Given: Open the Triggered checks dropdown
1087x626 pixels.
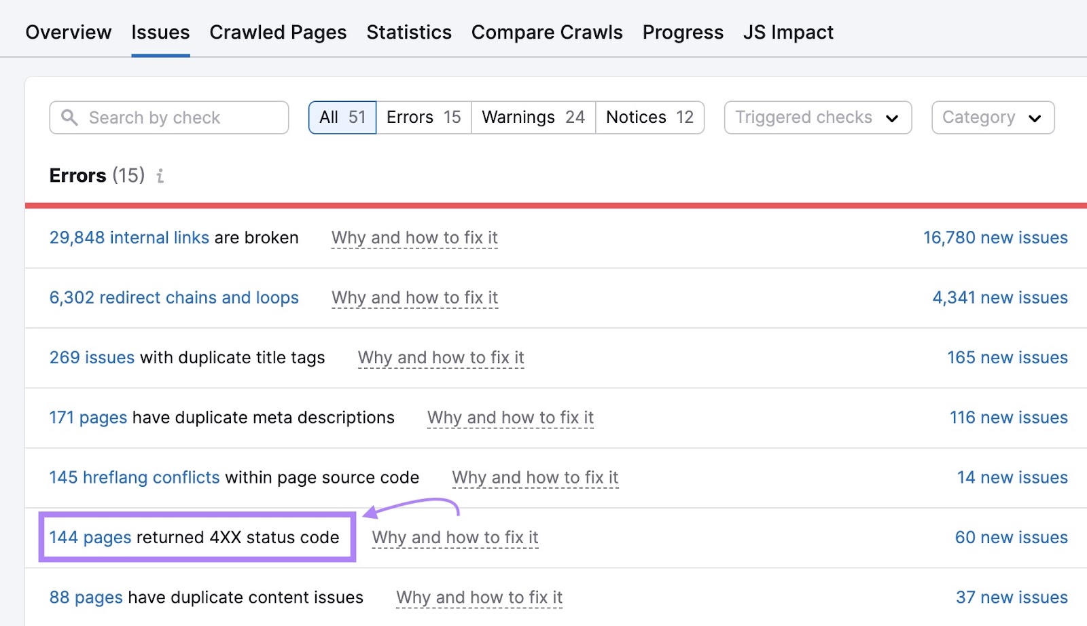Looking at the screenshot, I should 817,117.
